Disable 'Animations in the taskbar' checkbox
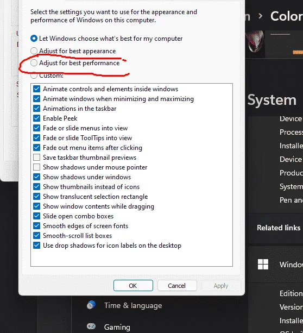Screen dimensions: 303x333 click(36, 108)
